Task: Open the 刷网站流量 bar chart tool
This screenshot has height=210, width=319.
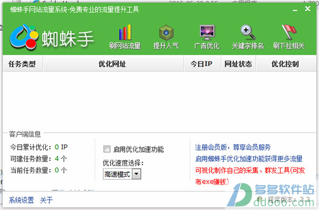Action: [x=125, y=37]
